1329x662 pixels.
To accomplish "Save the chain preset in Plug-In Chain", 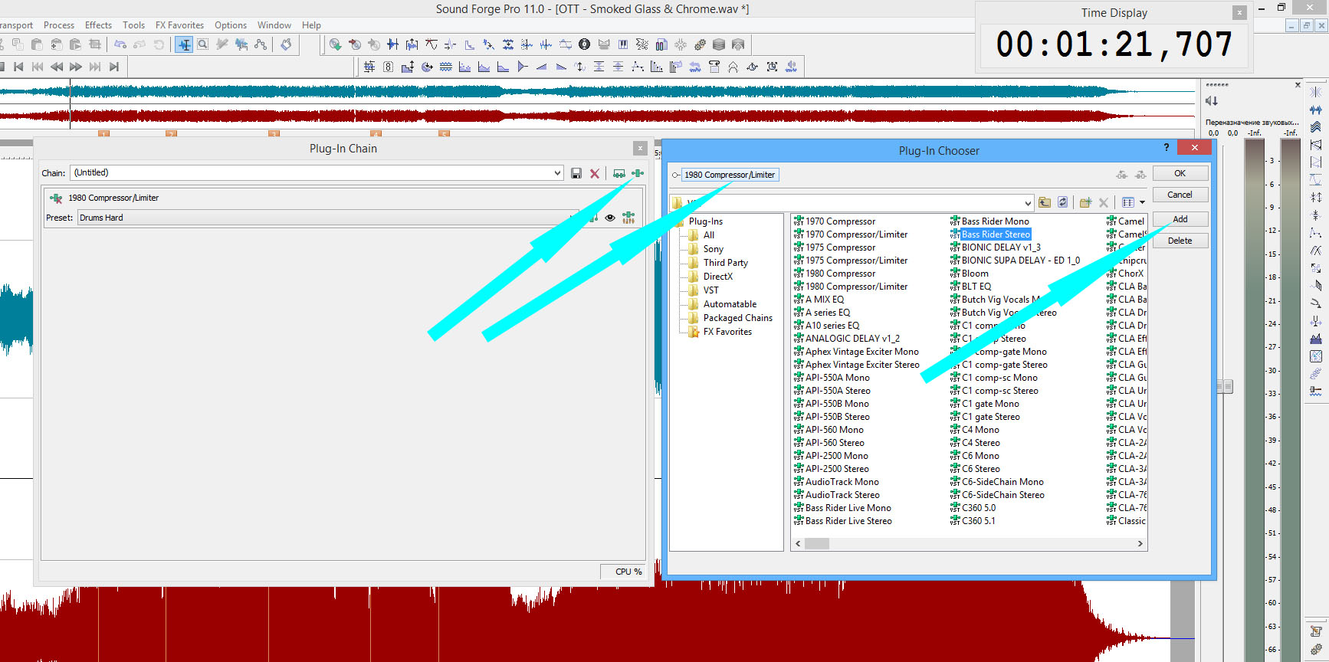I will point(576,174).
